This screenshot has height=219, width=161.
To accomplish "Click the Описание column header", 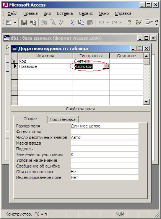I will (x=127, y=56).
